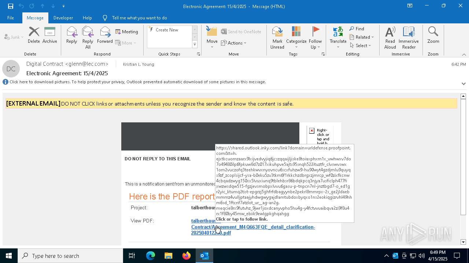Open File Explorer from the taskbar
This screenshot has width=469, height=263.
click(168, 256)
